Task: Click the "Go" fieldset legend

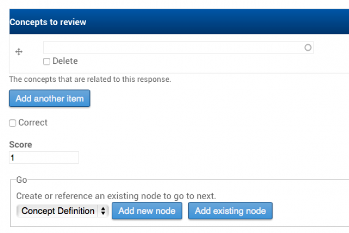Action: pyautogui.click(x=22, y=180)
